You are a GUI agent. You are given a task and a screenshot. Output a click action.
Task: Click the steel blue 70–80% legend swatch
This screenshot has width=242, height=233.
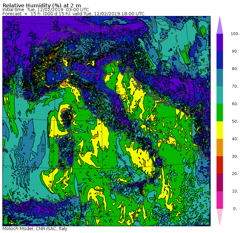pyautogui.click(x=220, y=77)
